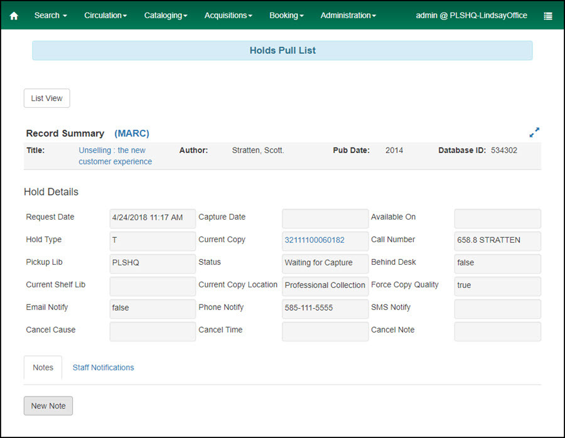Image resolution: width=565 pixels, height=438 pixels.
Task: Click the Email Notify field
Action: [153, 309]
